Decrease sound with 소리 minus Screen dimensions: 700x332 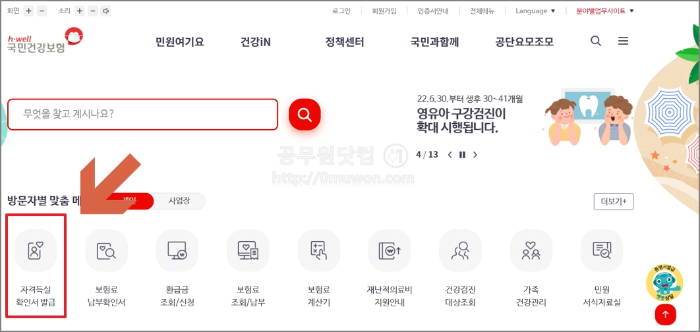(x=93, y=11)
